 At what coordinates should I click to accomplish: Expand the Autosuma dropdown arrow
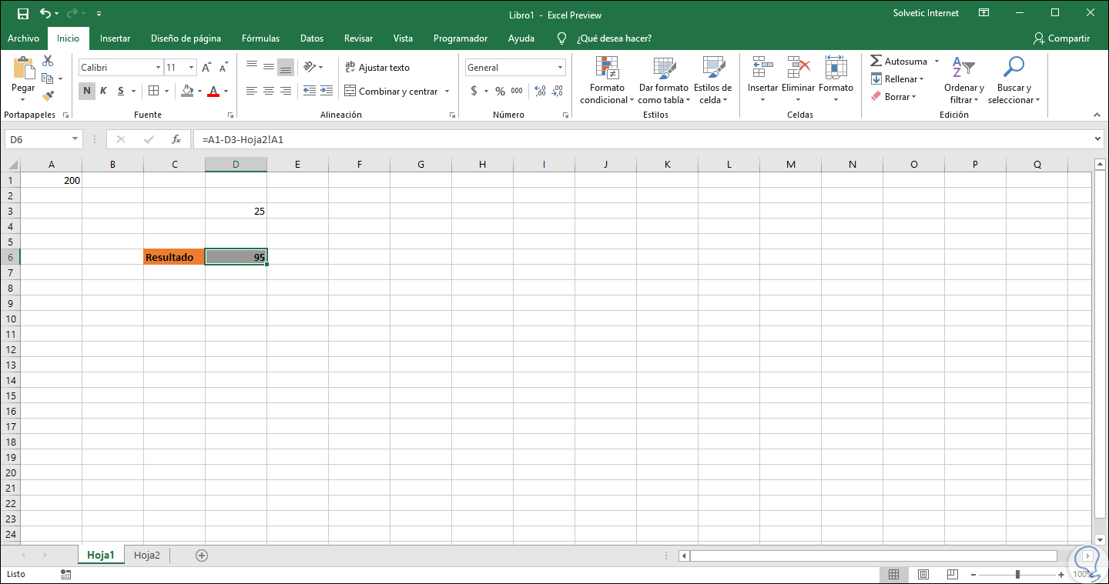[x=936, y=62]
